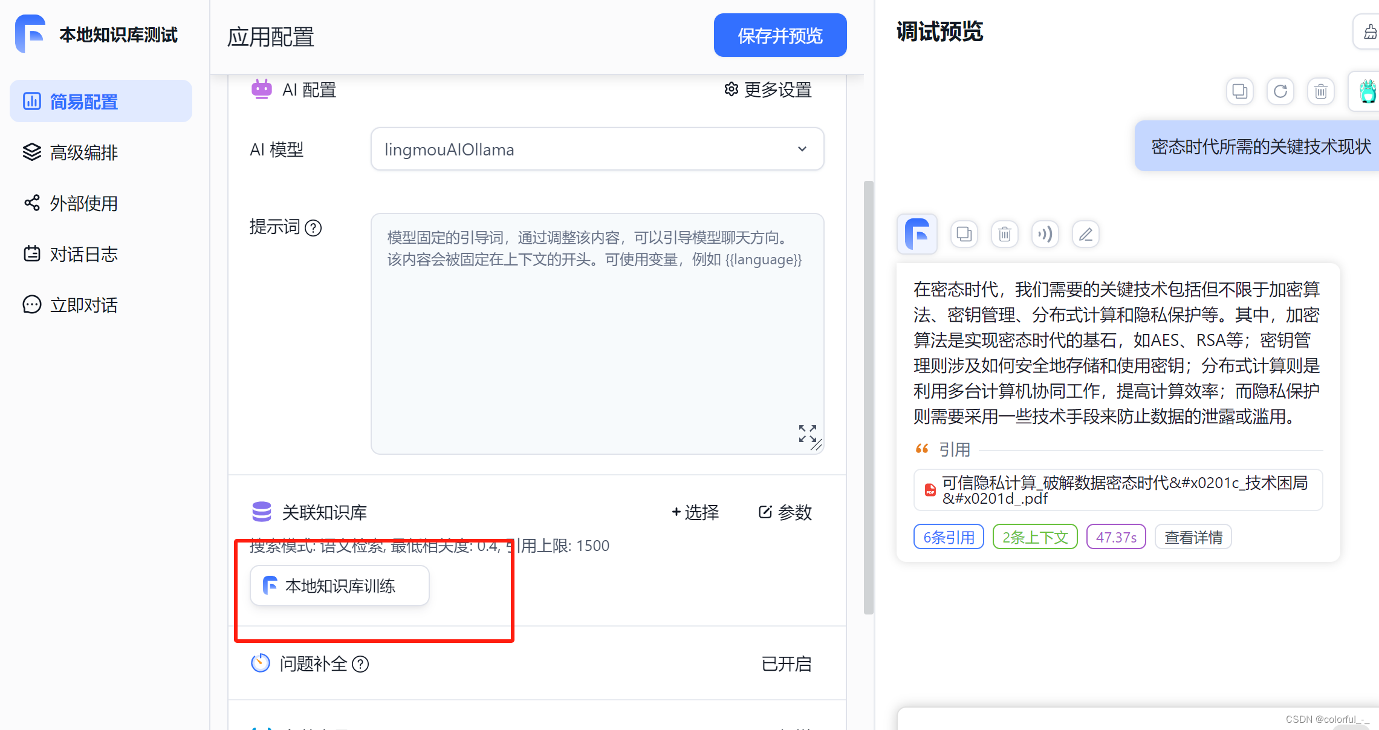Open 更多设置 for AI configuration
The width and height of the screenshot is (1379, 730).
pyautogui.click(x=768, y=90)
